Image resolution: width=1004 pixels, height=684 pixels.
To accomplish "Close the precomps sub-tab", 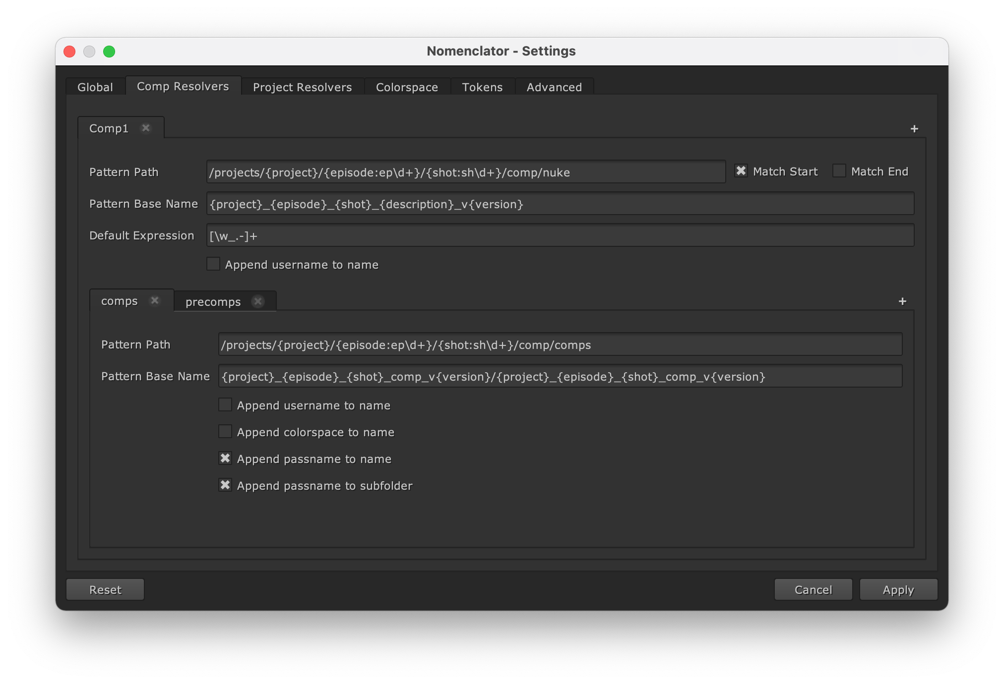I will pyautogui.click(x=258, y=301).
